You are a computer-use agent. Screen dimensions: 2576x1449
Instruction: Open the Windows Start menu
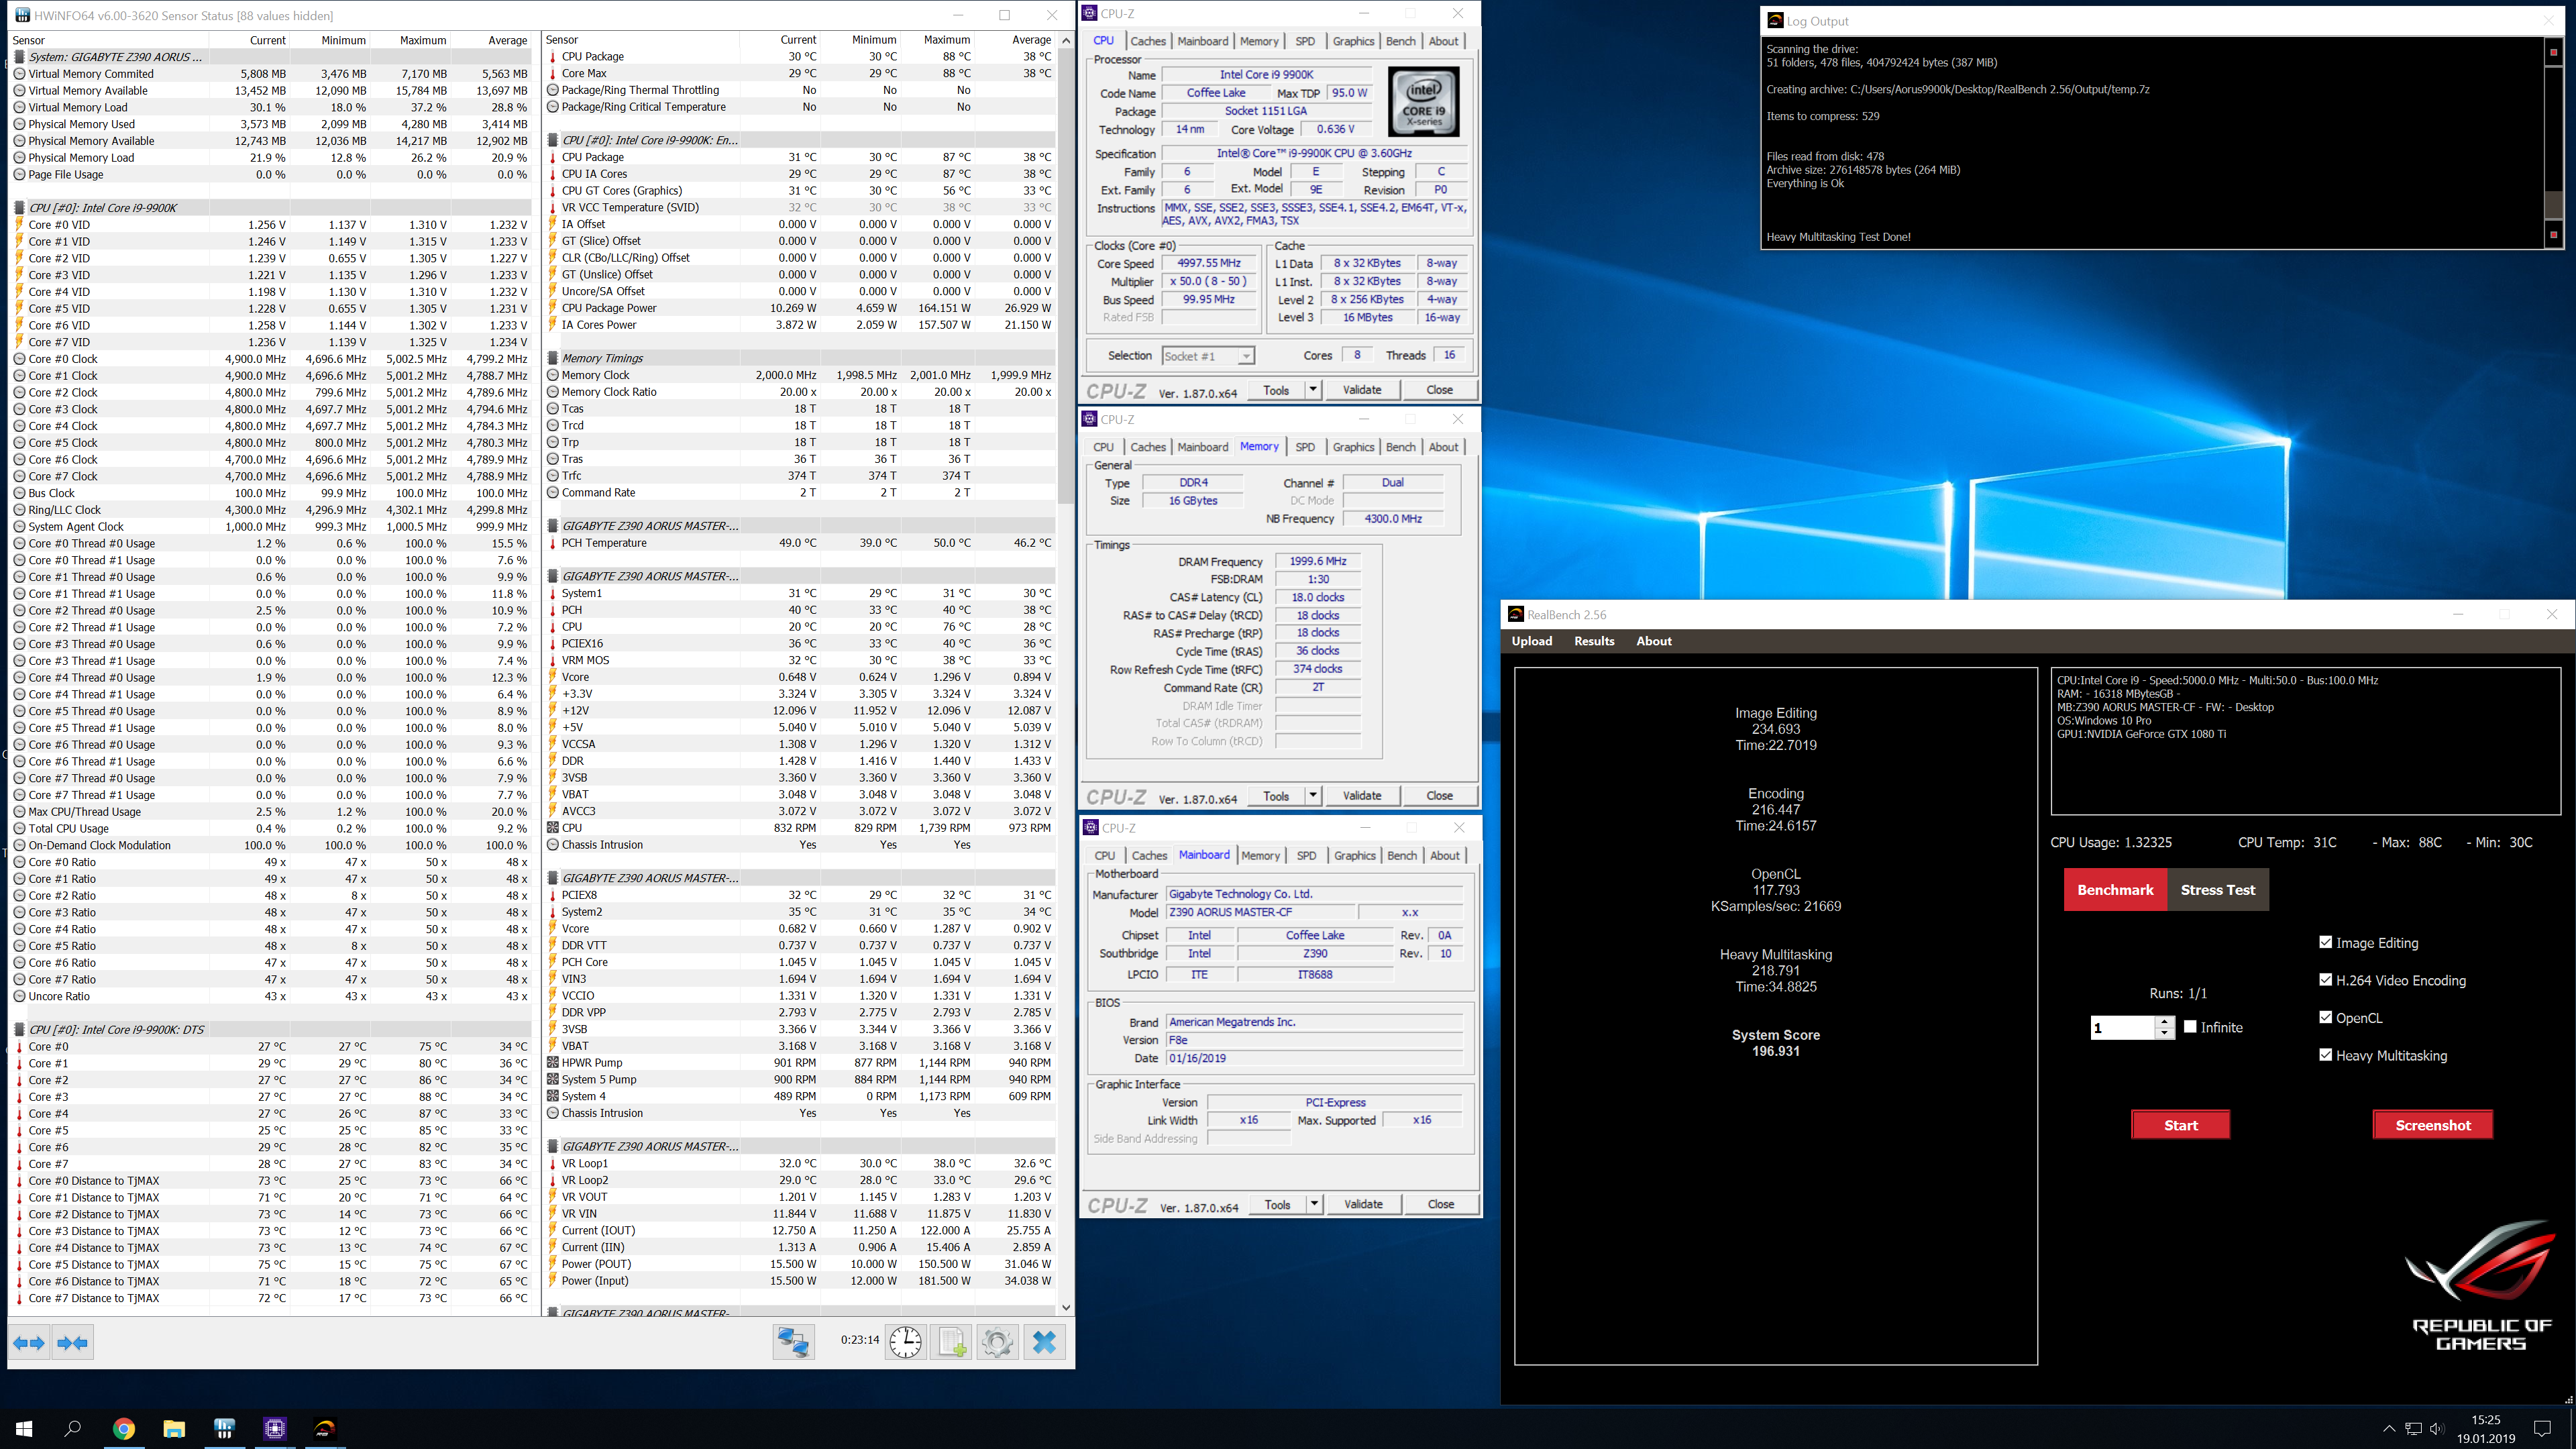[x=24, y=1428]
